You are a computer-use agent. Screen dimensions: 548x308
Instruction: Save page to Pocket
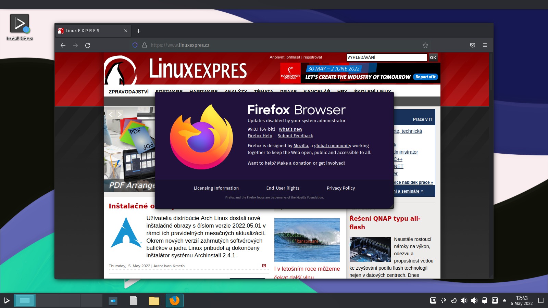pyautogui.click(x=473, y=45)
